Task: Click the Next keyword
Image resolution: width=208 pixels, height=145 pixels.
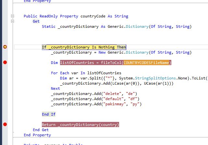Action: point(55,88)
